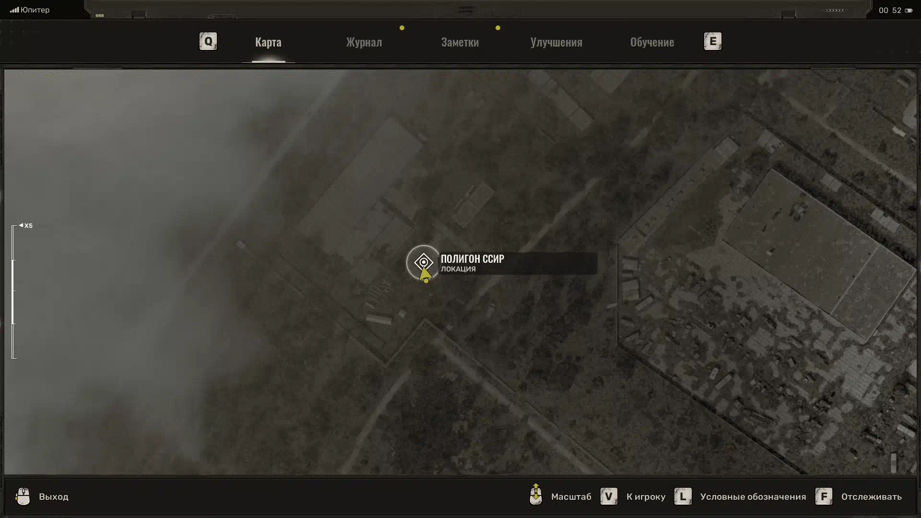Click the Q key icon for previous tab
921x518 pixels.
click(208, 41)
